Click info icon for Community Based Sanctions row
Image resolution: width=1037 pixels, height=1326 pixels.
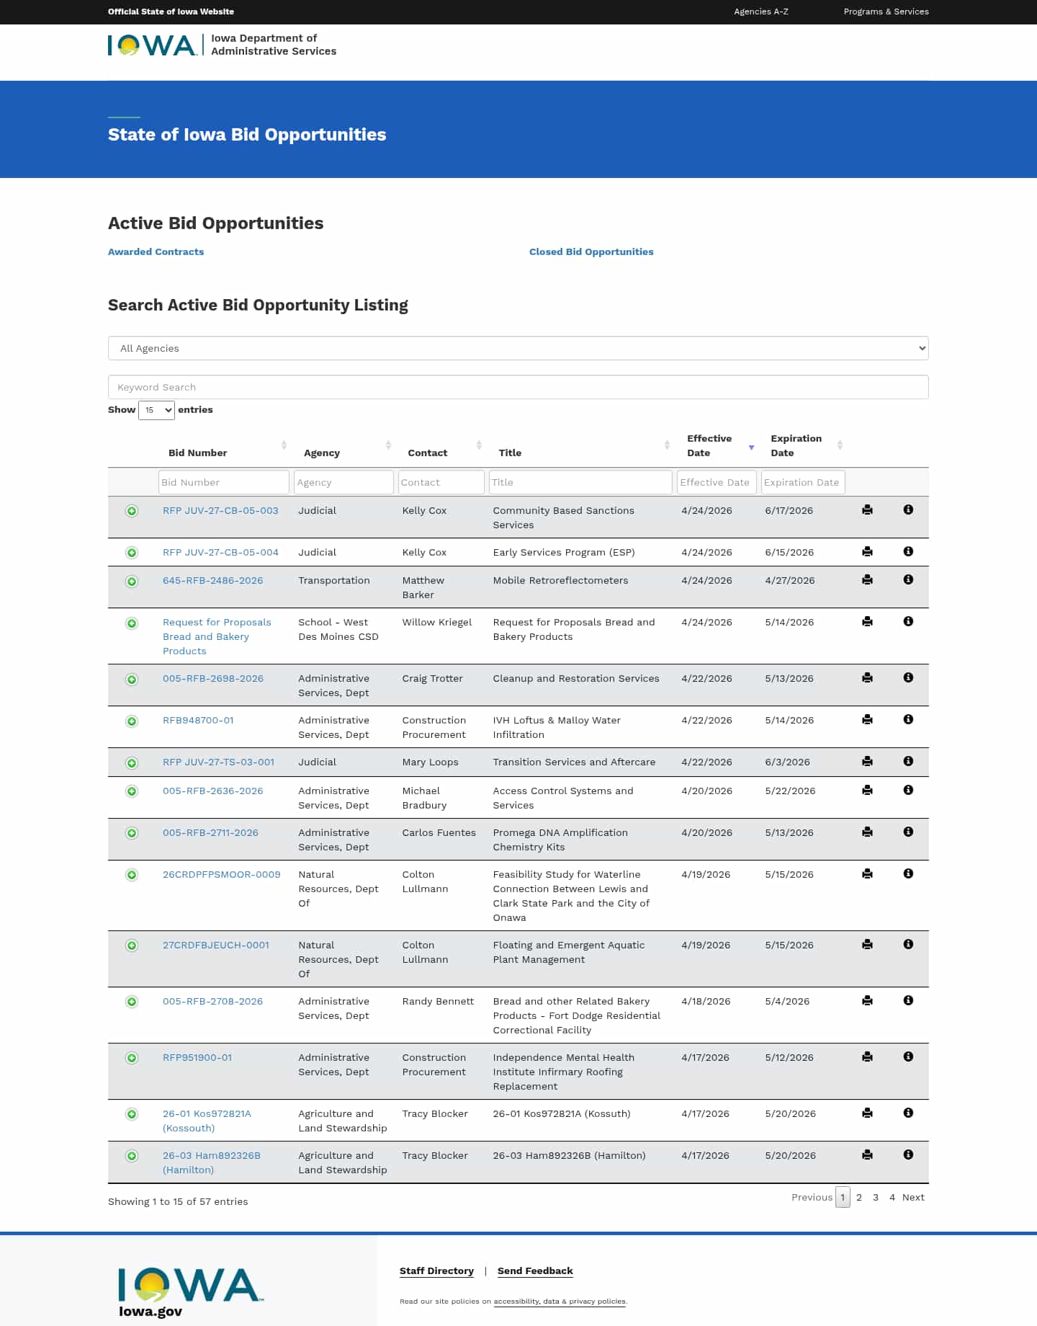(908, 510)
